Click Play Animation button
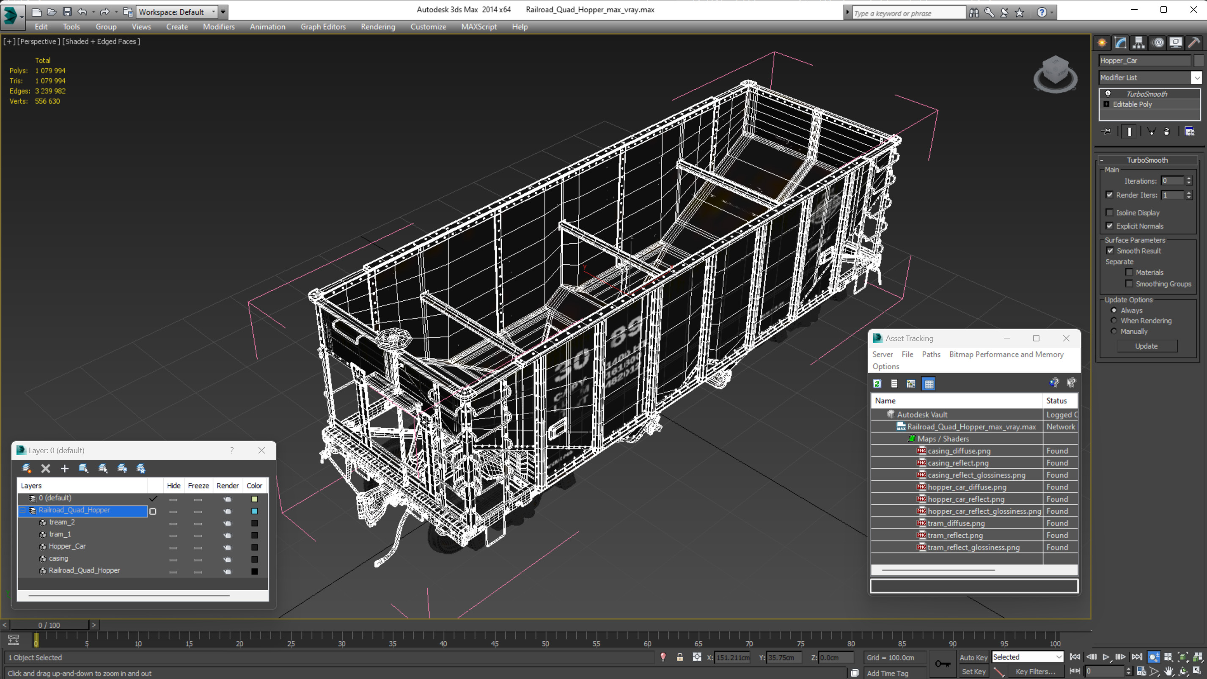Image resolution: width=1207 pixels, height=679 pixels. point(1106,657)
